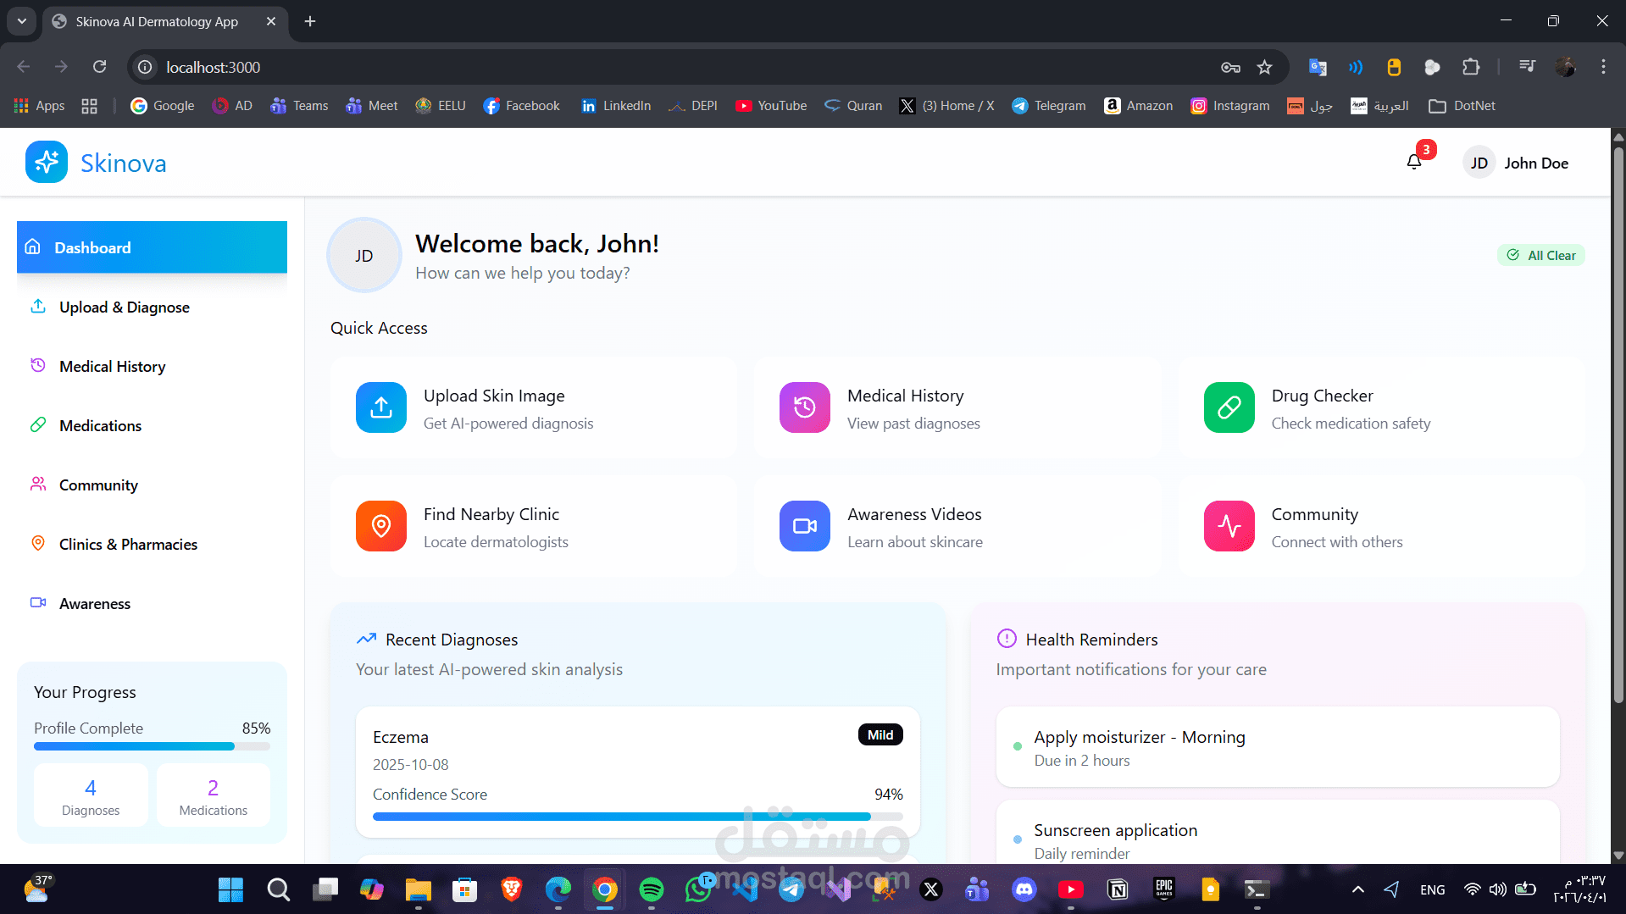Click the Upload Skin Image blue icon
Image resolution: width=1626 pixels, height=914 pixels.
click(x=381, y=407)
